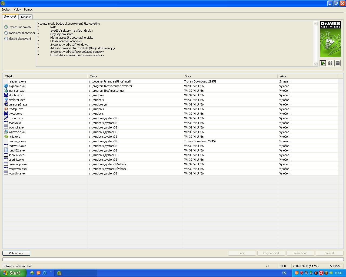The height and width of the screenshot is (277, 346).
Task: Open the Soubor menu
Action: [6, 9]
